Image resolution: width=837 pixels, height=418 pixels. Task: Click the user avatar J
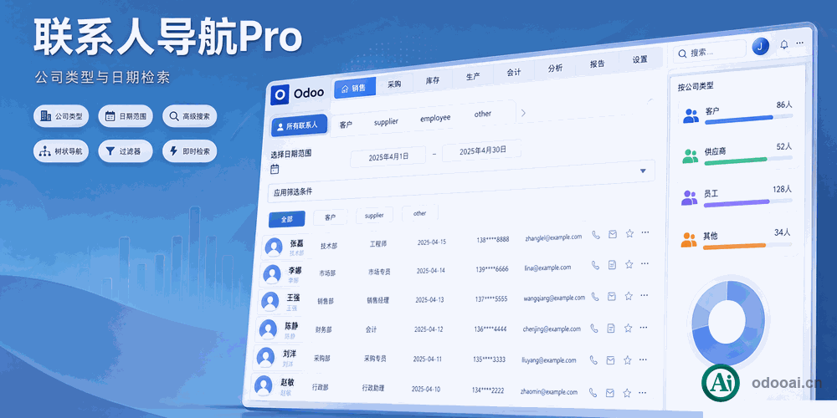tap(760, 46)
